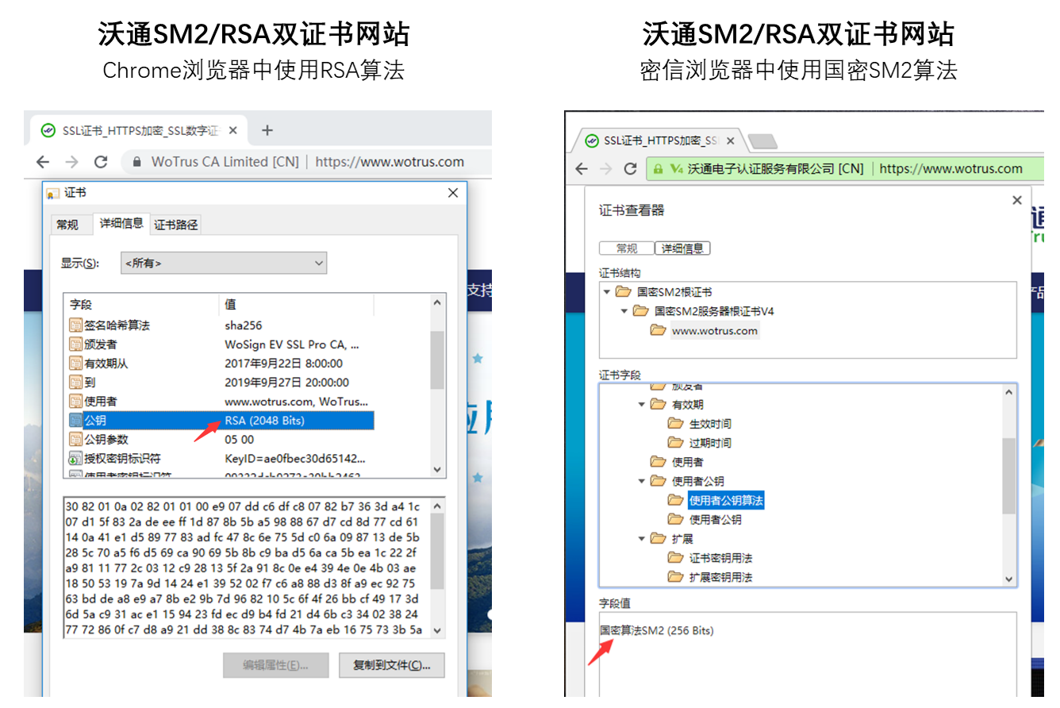Click the padlock next to WoTrus CA Limited

point(136,161)
